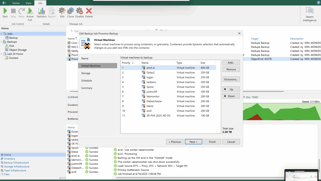Open Exclusions... dialog

pos(231,79)
